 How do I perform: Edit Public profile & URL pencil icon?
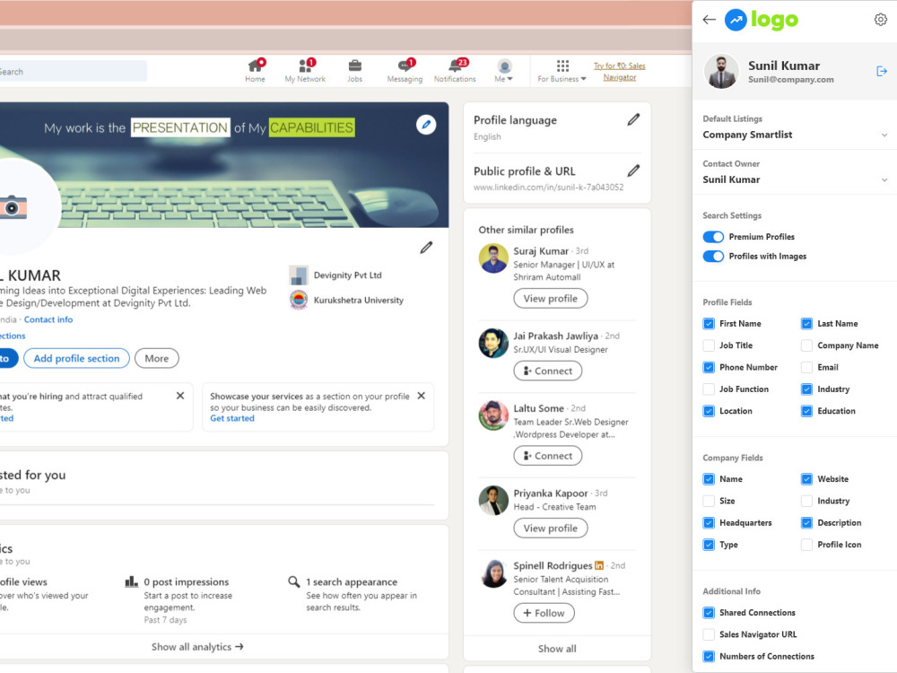(x=633, y=170)
